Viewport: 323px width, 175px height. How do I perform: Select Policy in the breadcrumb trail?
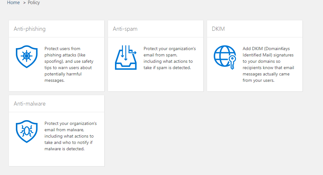coord(34,3)
